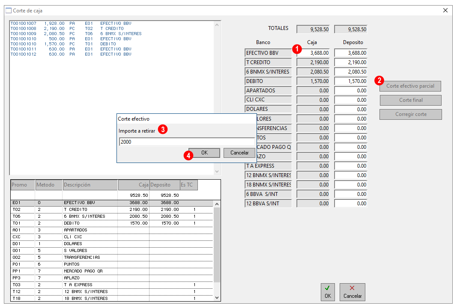Click the 12 BBVA S/INT Deposito field
This screenshot has height=308, width=457.
[351, 204]
